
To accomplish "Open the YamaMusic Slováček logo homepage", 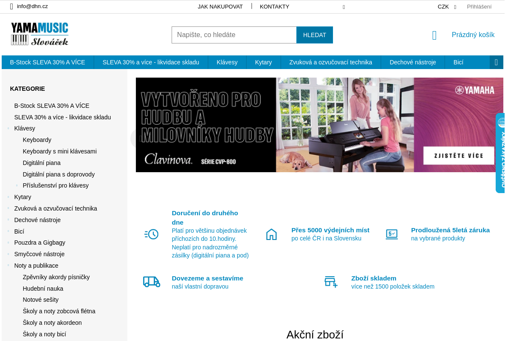I will pyautogui.click(x=40, y=34).
